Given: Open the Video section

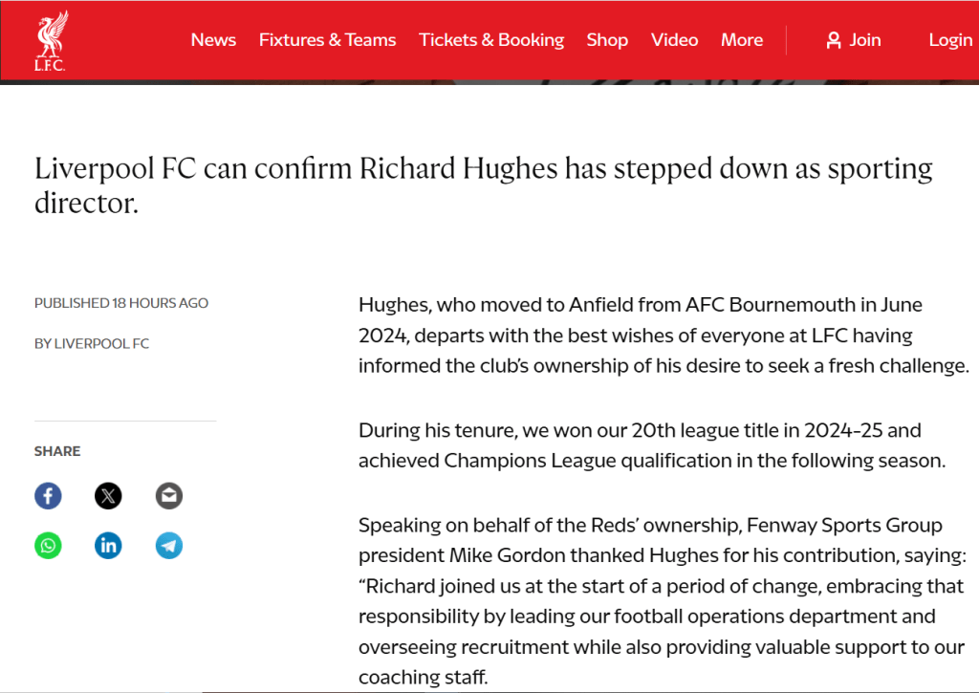Looking at the screenshot, I should pos(674,40).
